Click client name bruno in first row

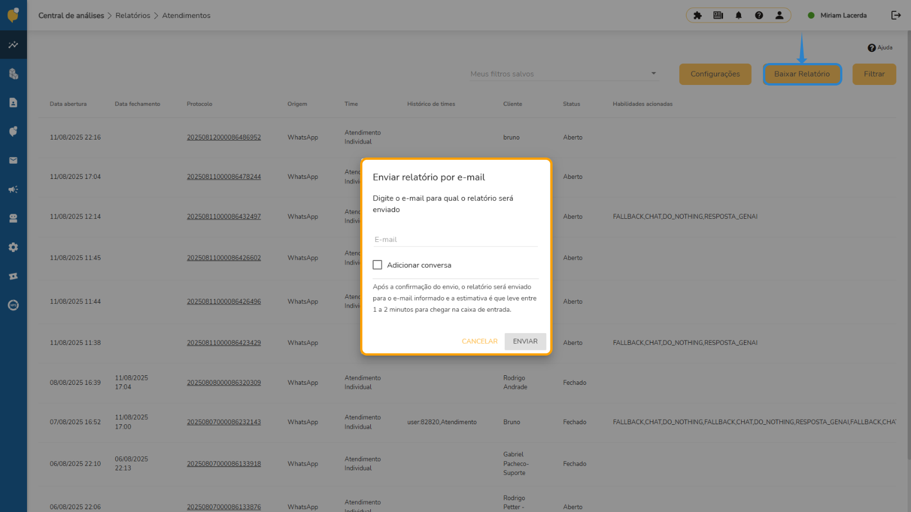(x=511, y=137)
